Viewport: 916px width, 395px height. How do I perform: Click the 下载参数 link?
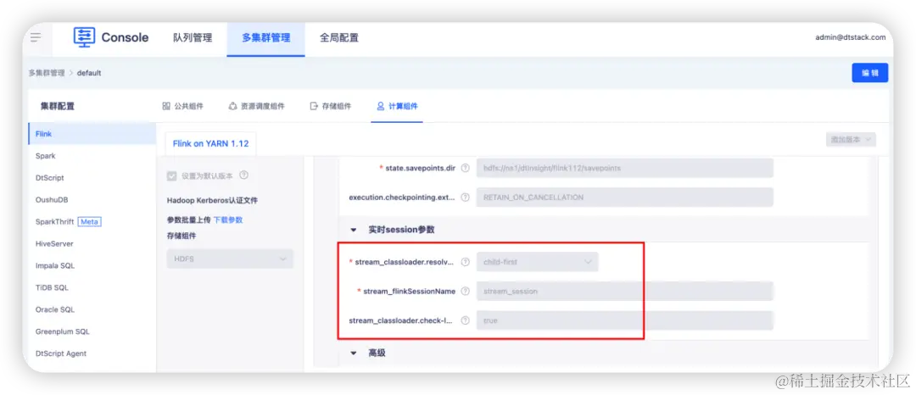click(228, 220)
